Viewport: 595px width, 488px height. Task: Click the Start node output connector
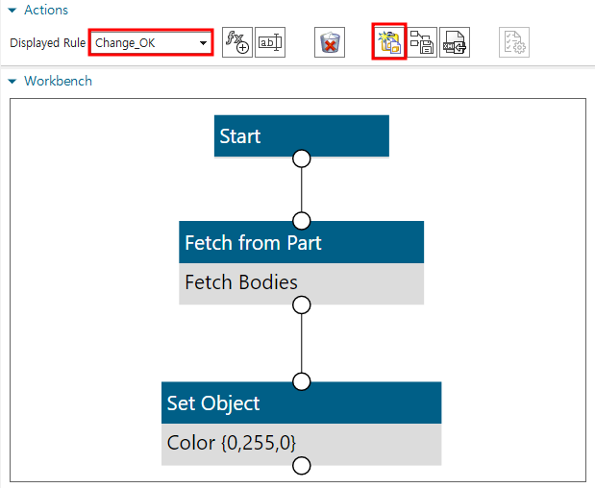coord(301,159)
